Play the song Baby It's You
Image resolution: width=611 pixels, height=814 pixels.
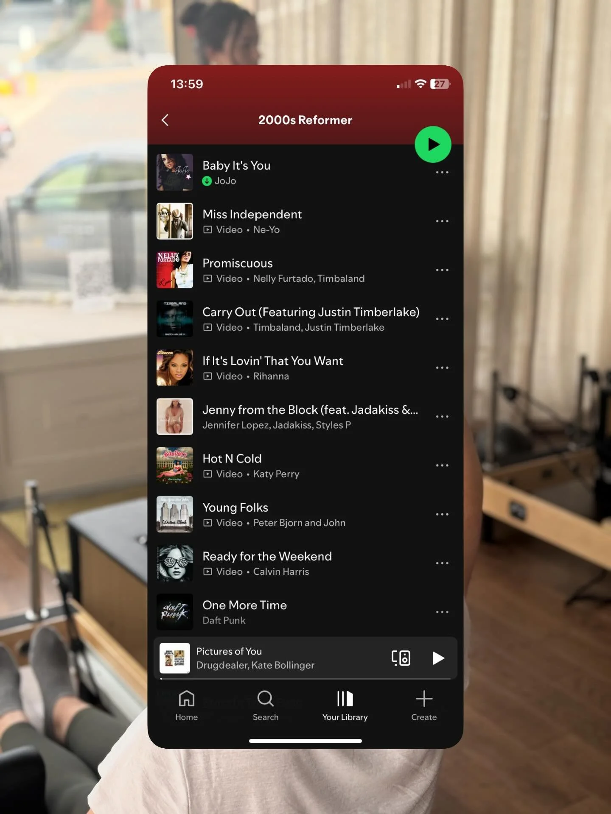coord(236,165)
